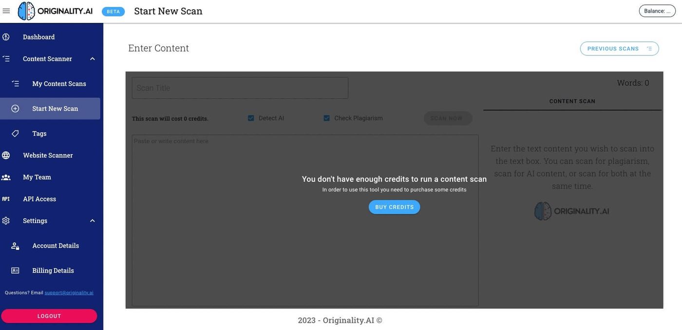Viewport: 682px width, 330px height.
Task: Click the Words: 0 counter text
Action: pyautogui.click(x=633, y=83)
